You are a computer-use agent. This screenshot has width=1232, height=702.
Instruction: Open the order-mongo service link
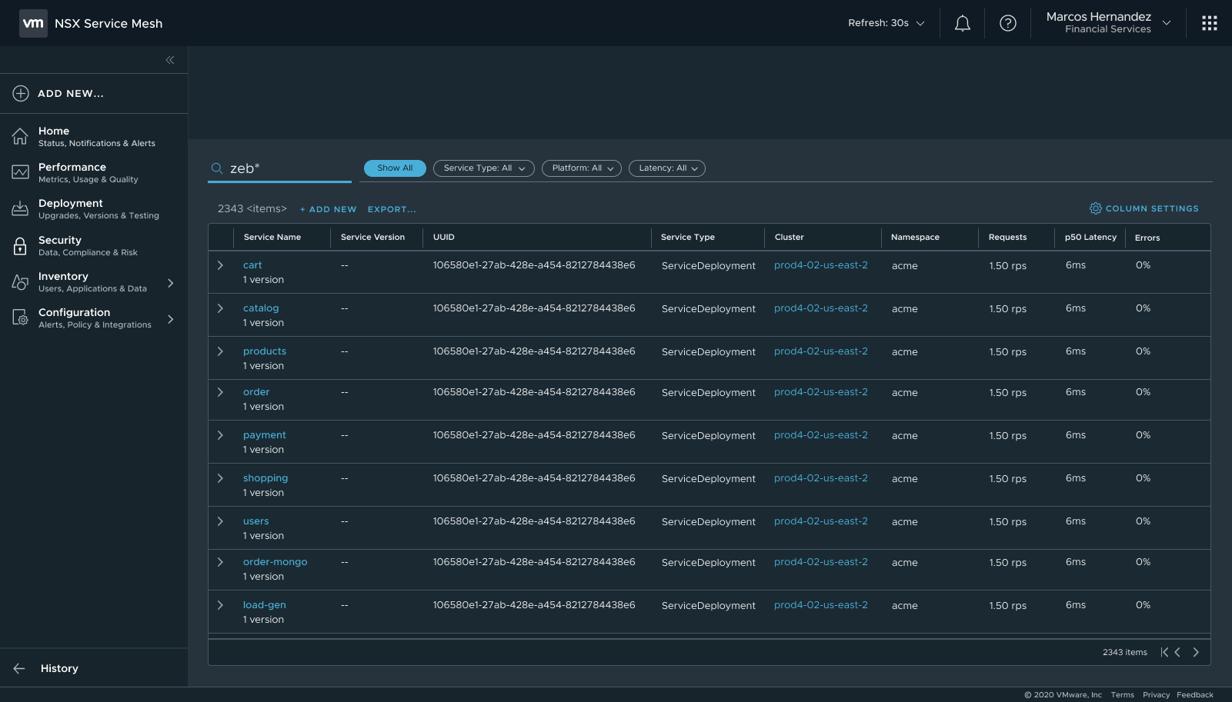[275, 562]
